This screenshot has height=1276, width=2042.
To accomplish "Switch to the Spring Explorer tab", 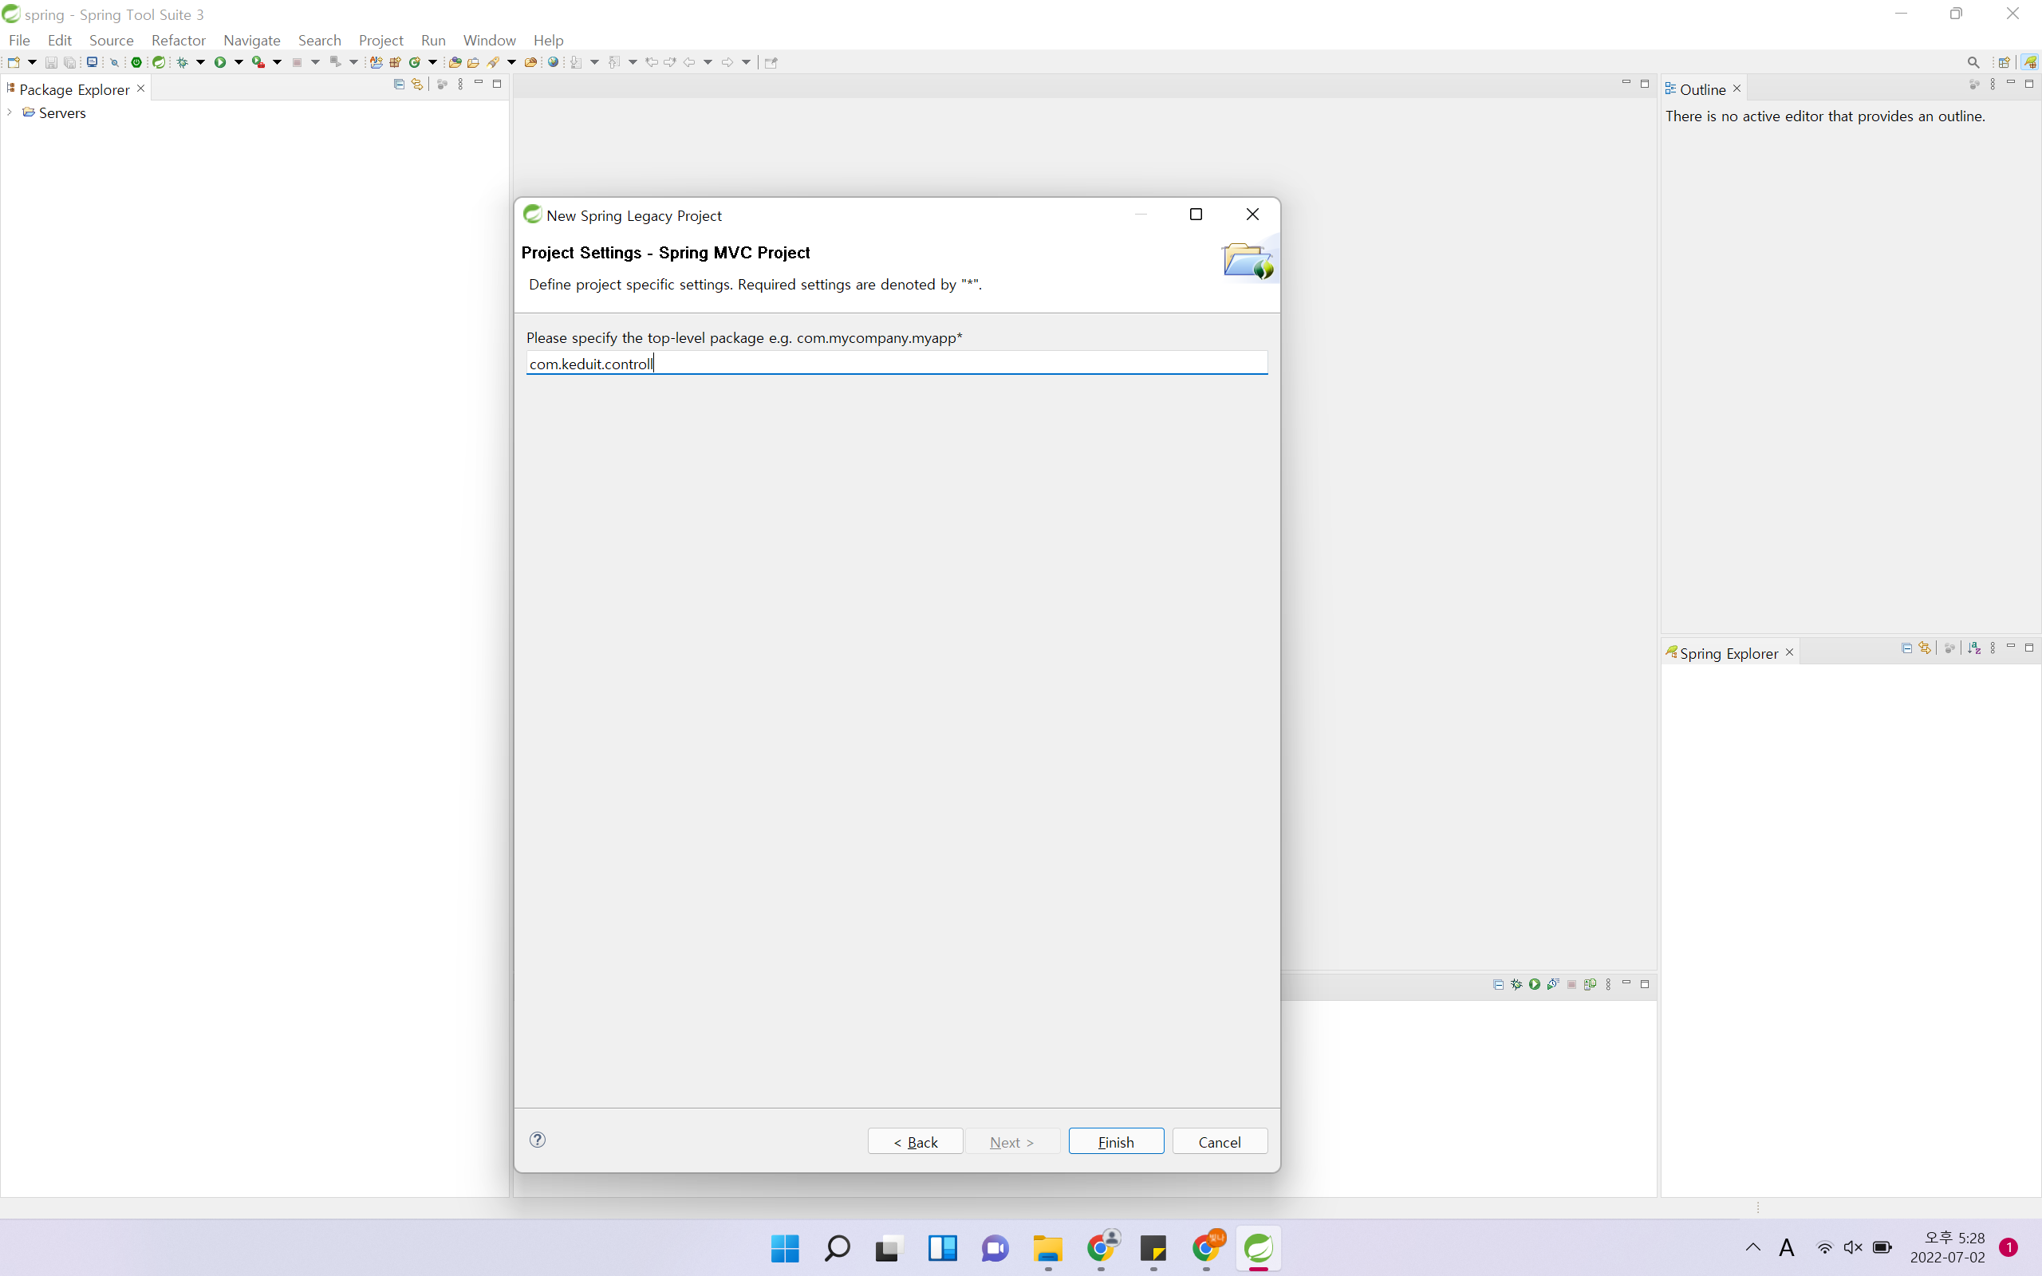I will pos(1727,653).
